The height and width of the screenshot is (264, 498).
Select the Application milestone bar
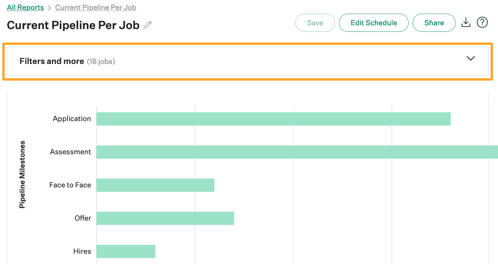(273, 119)
